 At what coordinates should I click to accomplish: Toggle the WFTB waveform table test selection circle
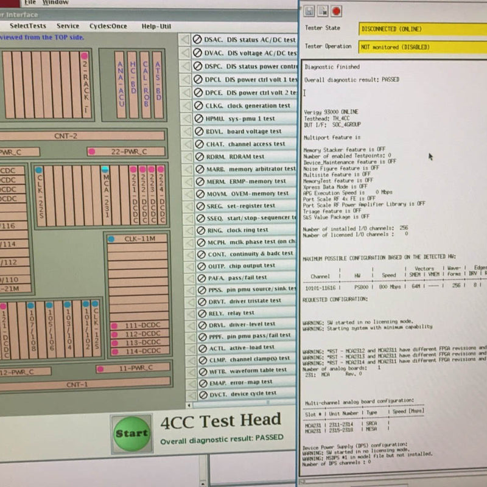[x=203, y=371]
